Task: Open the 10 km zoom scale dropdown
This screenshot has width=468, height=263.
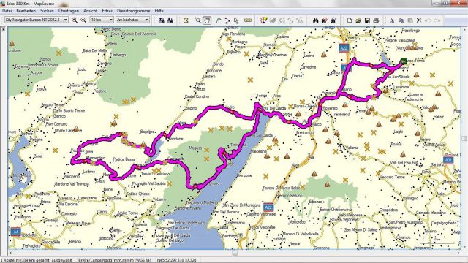Action: pyautogui.click(x=102, y=20)
